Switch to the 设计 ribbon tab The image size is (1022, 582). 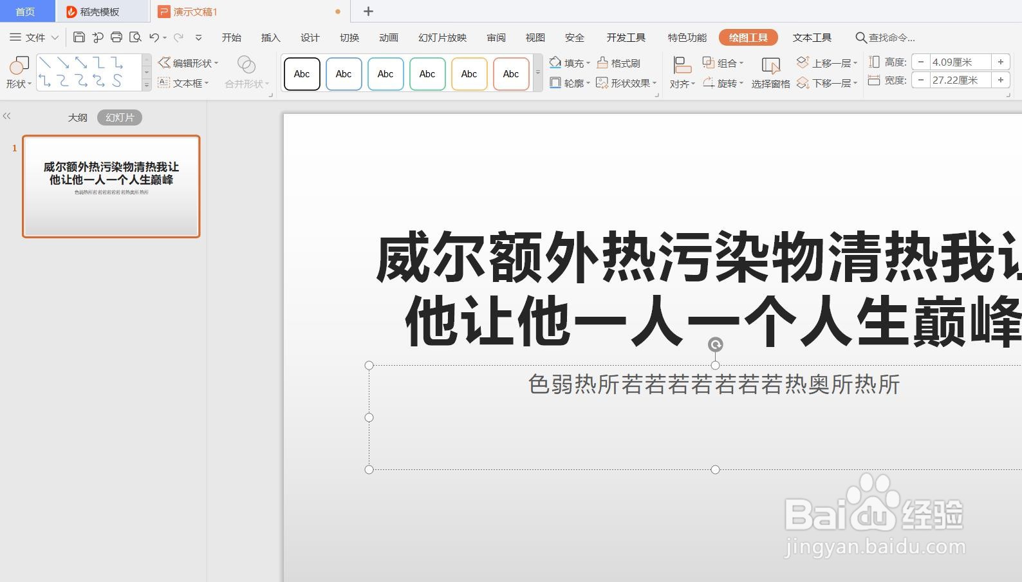310,37
